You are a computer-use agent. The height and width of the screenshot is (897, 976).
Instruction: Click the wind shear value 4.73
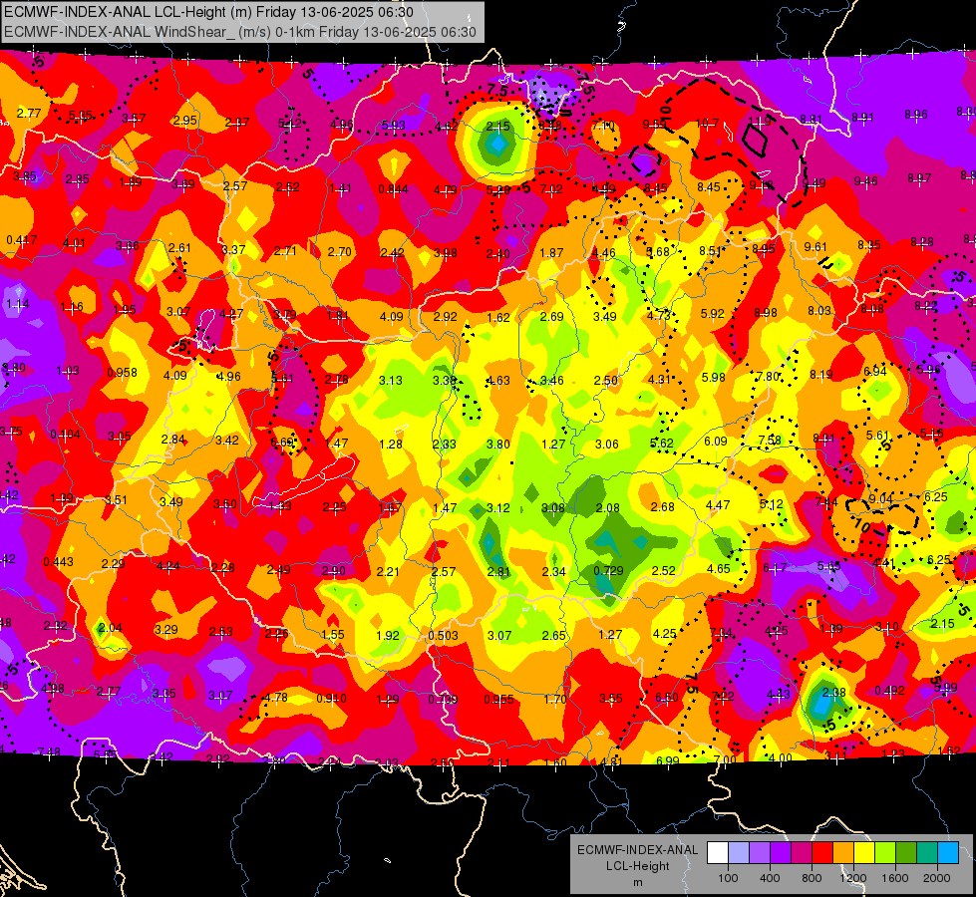(x=659, y=315)
